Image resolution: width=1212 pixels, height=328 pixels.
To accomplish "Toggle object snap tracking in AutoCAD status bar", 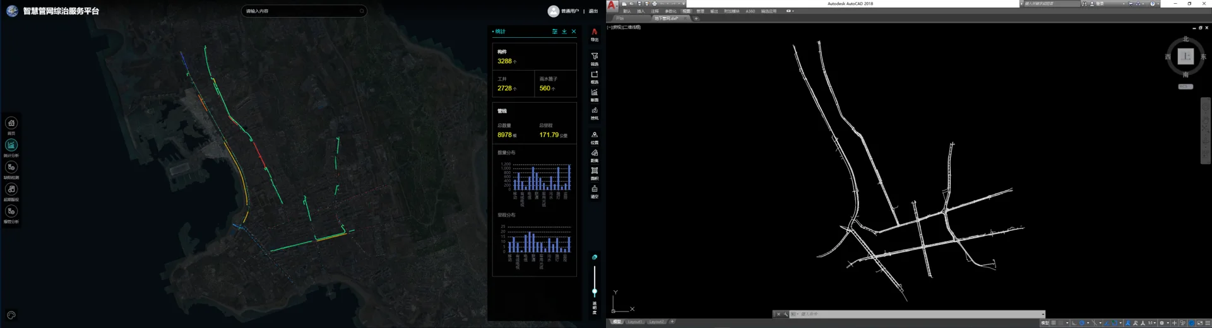I will click(x=1107, y=323).
